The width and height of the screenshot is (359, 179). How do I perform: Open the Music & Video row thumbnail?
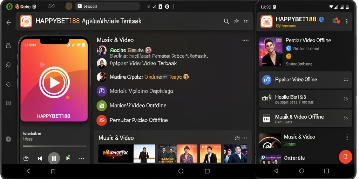pos(270,141)
